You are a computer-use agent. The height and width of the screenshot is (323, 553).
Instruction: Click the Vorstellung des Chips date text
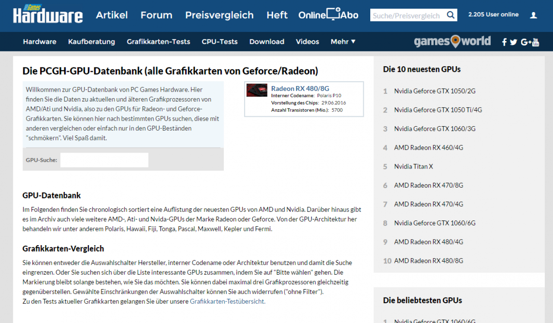coord(308,103)
